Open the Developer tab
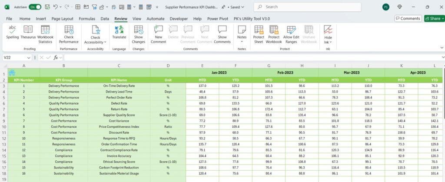Screen dimensions: 445x182 pyautogui.click(x=179, y=19)
